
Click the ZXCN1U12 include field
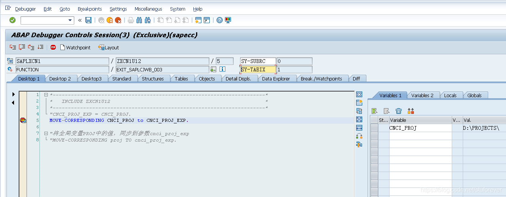click(162, 61)
